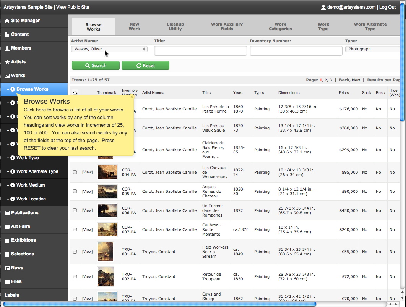The height and width of the screenshot is (307, 406).
Task: Click the Art Fairs sidebar icon
Action: coord(7,226)
